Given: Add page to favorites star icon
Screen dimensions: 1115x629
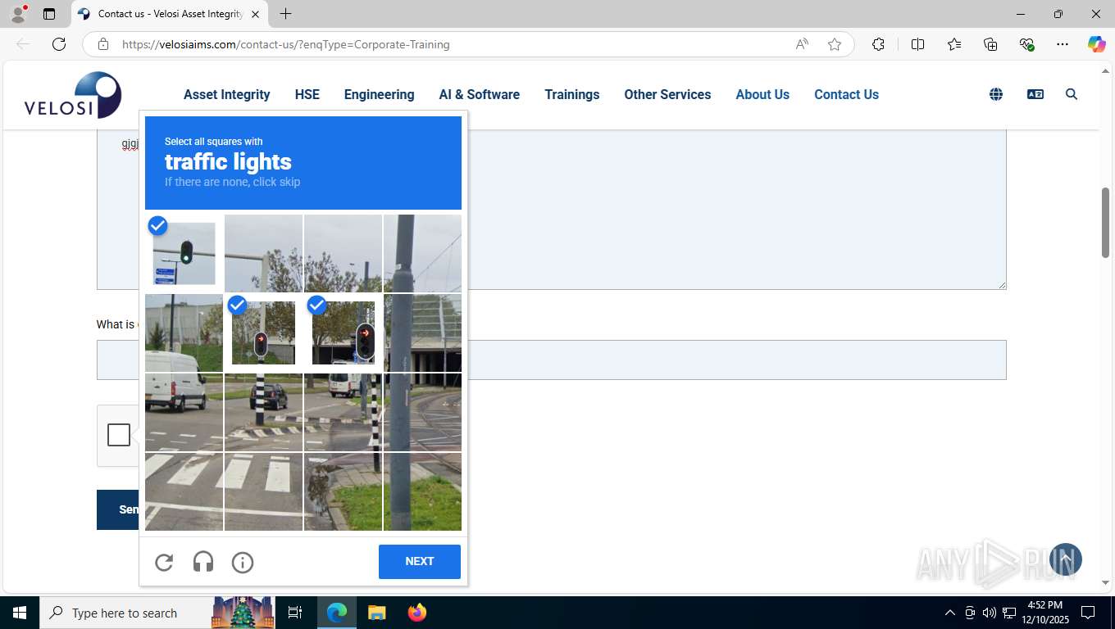Looking at the screenshot, I should click(835, 44).
